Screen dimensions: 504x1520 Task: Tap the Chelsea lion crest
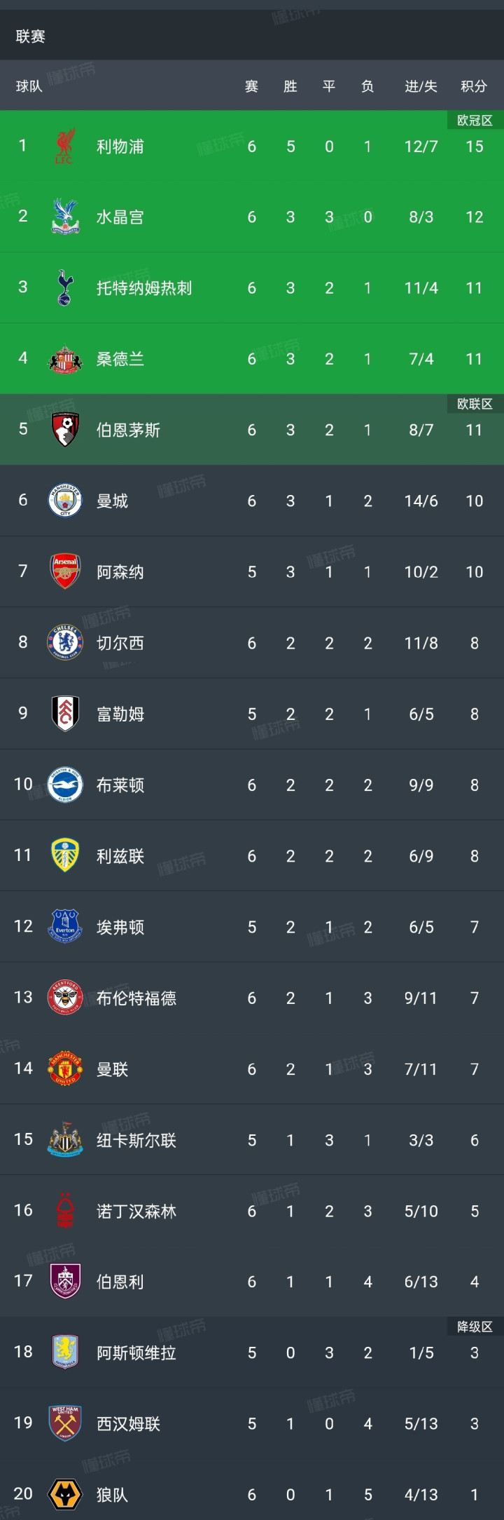point(64,642)
